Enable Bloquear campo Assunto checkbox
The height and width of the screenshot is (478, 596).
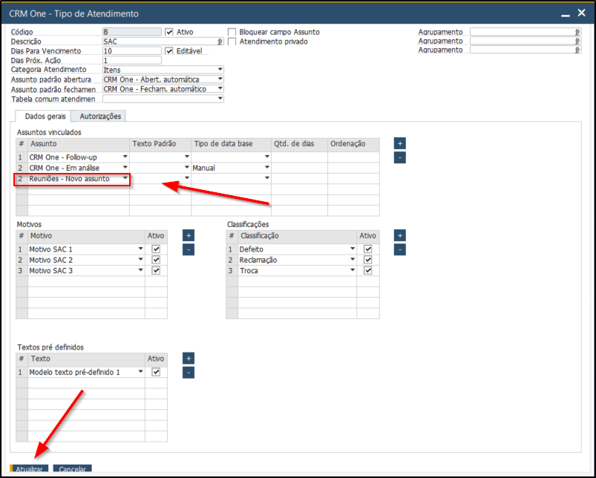coord(232,32)
